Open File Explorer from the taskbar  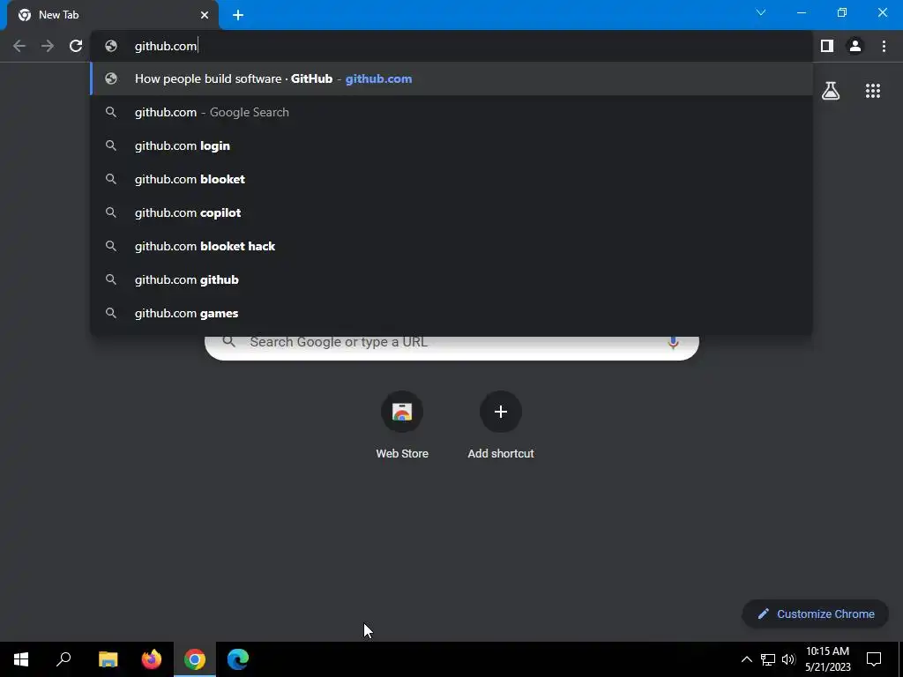(x=108, y=659)
